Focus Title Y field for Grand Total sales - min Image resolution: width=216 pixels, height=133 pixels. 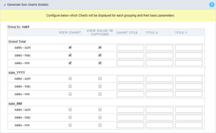pos(189,63)
